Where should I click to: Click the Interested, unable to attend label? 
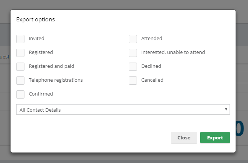click(173, 52)
